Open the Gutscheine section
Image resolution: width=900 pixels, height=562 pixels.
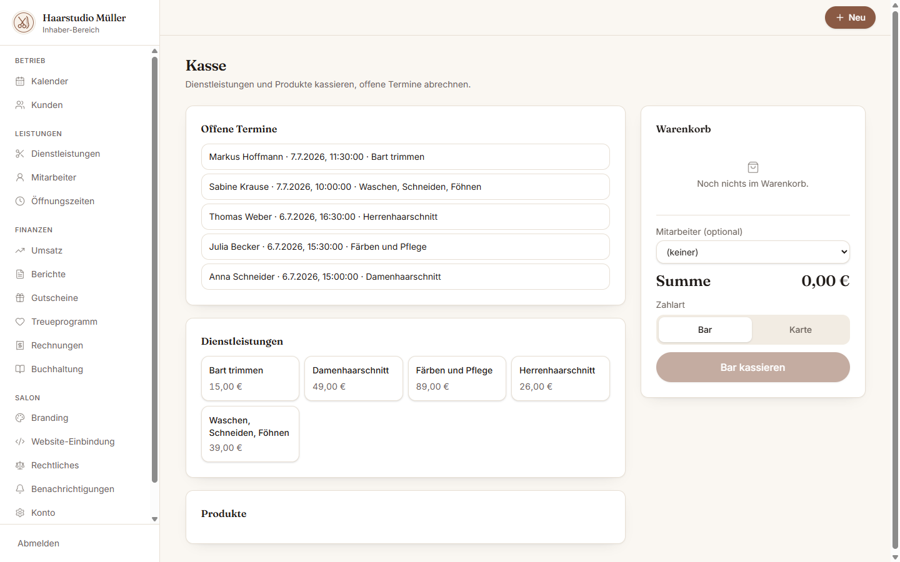tap(75, 298)
